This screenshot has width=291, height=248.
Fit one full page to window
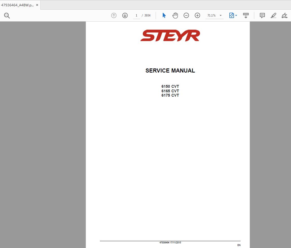coord(231,15)
